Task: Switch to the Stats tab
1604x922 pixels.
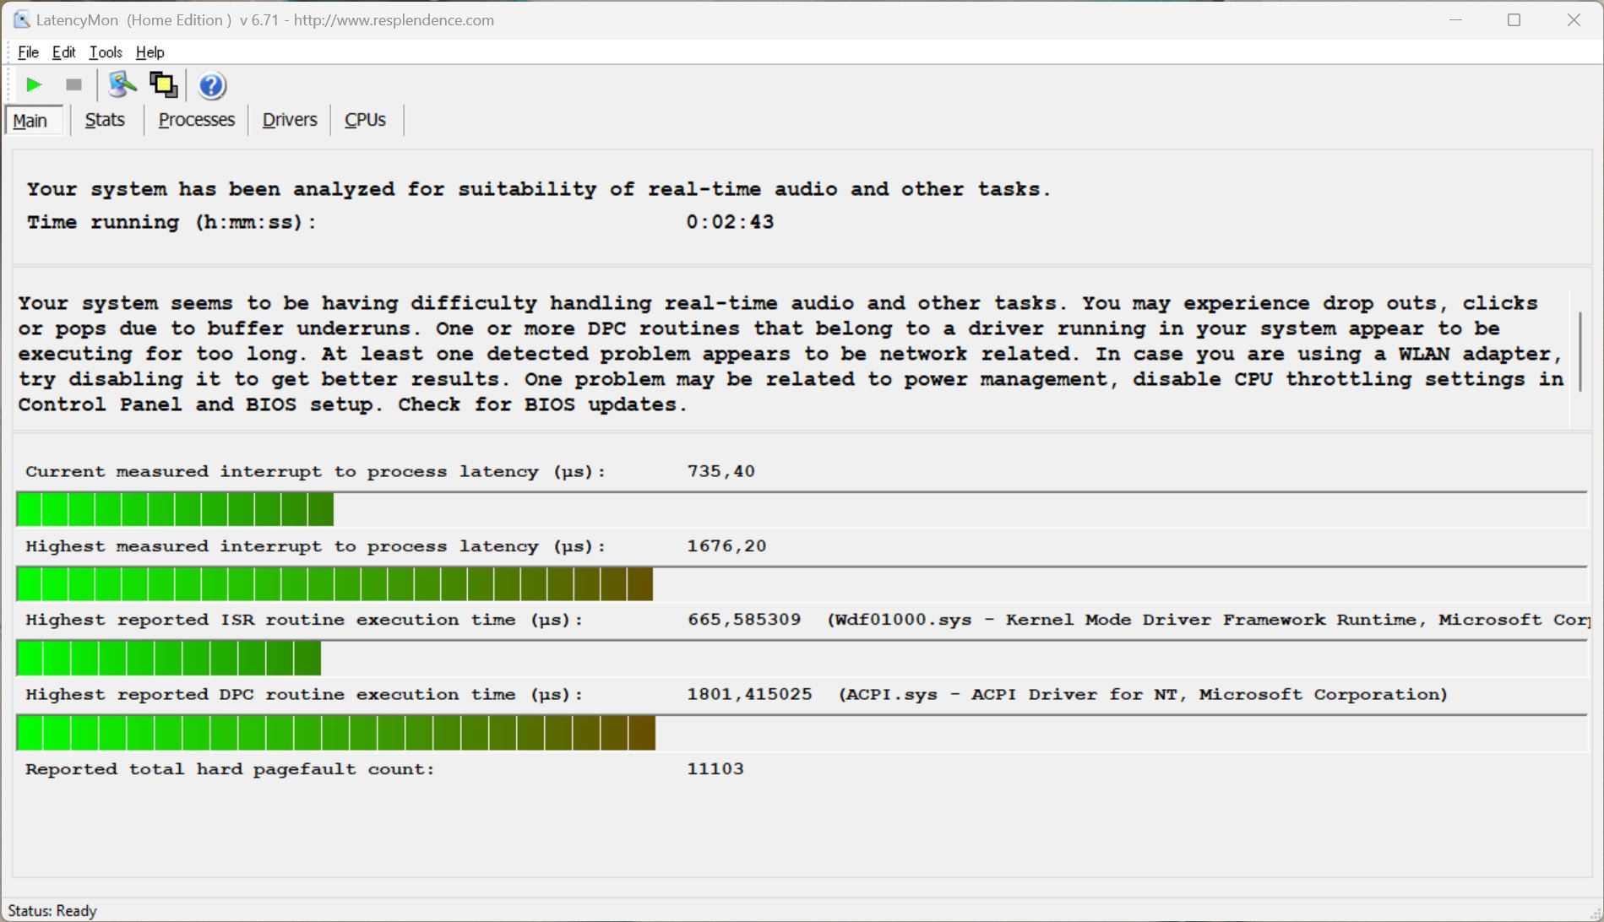Action: click(105, 120)
